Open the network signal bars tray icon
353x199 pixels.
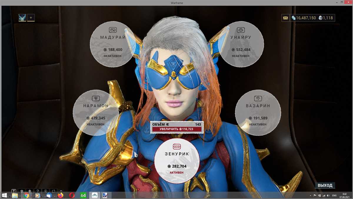coord(324,195)
